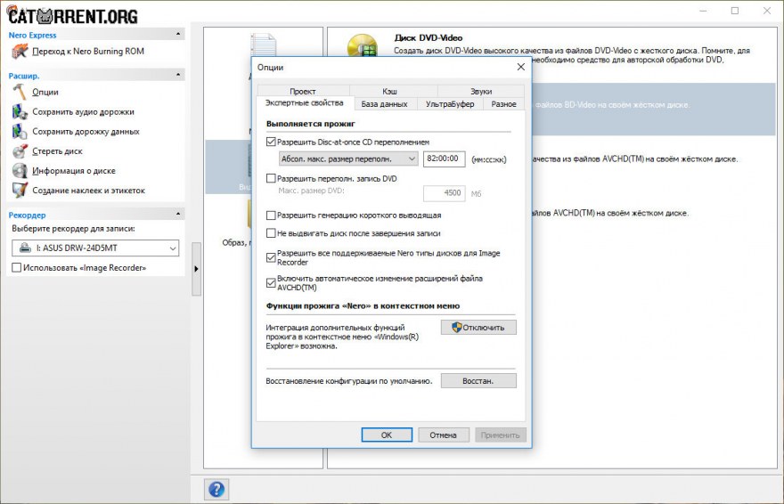Close the Опции dialog with the X
Viewport: 784px width, 504px height.
click(x=520, y=67)
